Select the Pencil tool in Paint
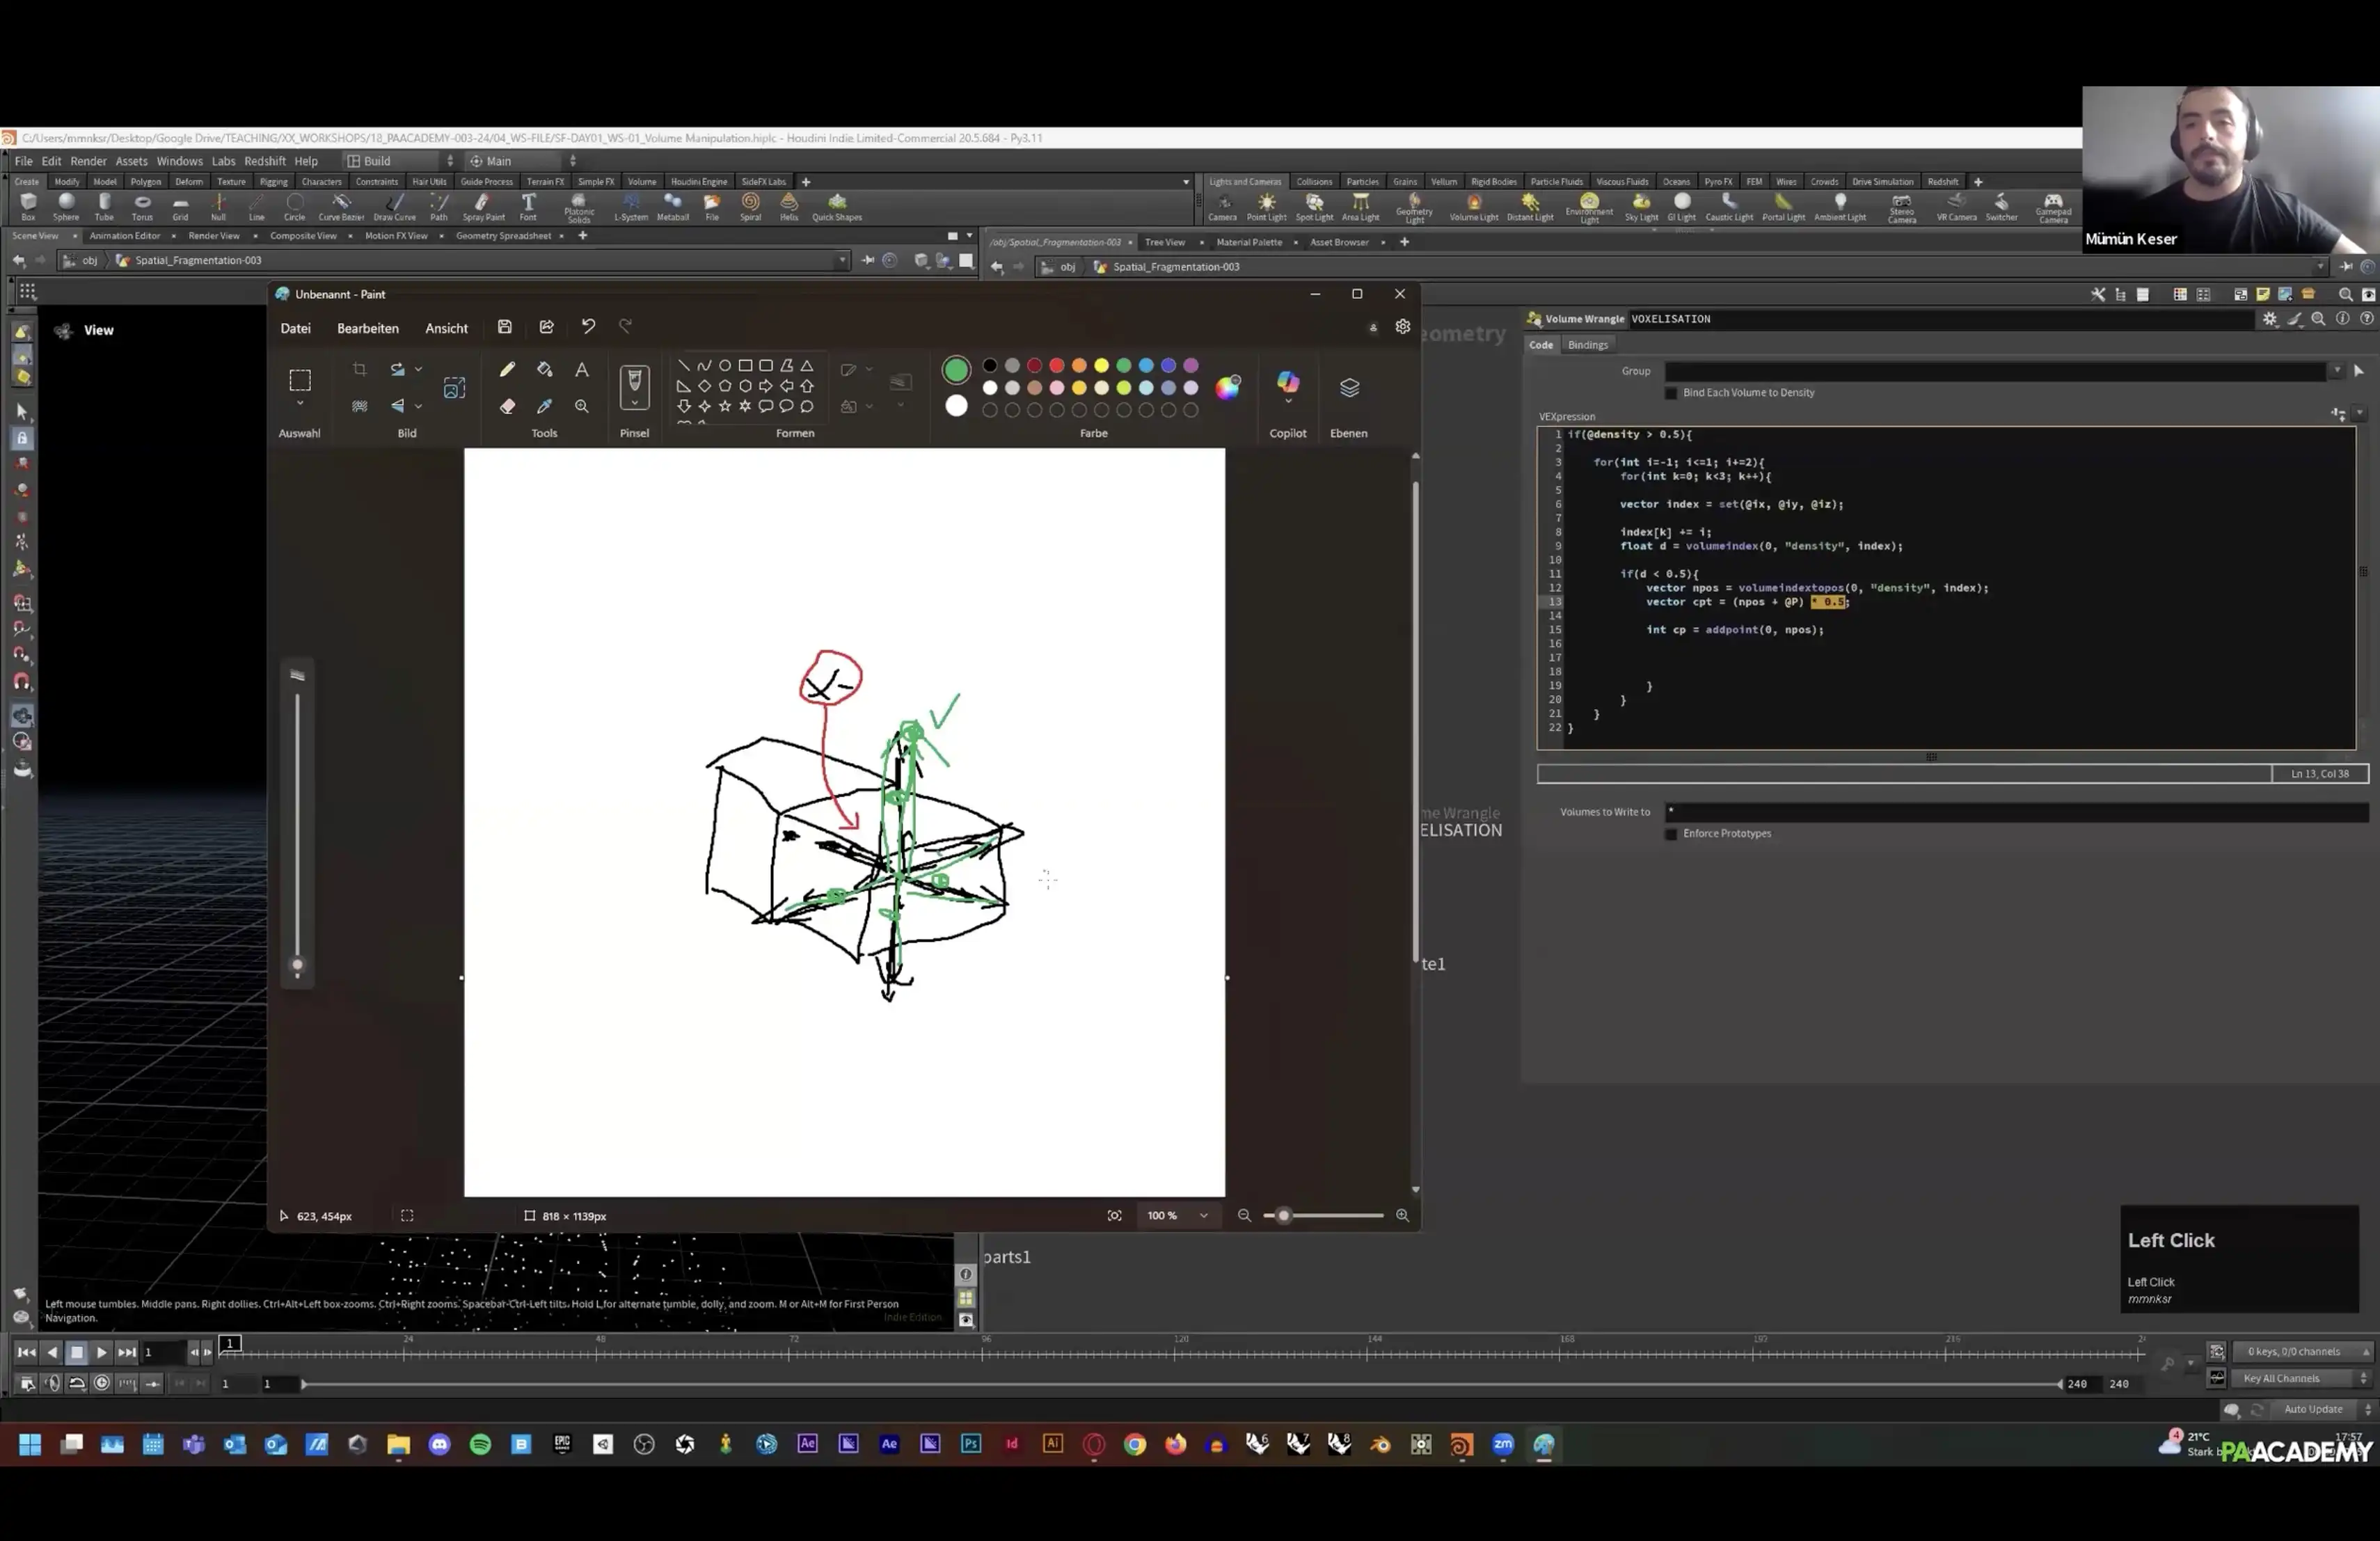2380x1541 pixels. (x=507, y=370)
